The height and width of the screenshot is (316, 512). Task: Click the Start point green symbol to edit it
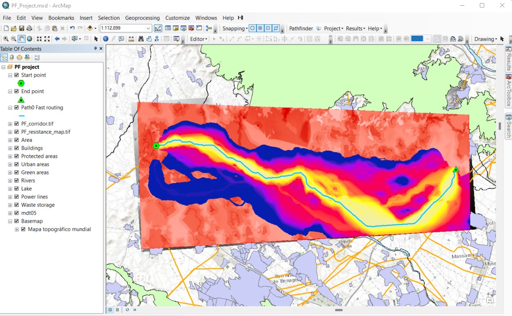(x=21, y=83)
